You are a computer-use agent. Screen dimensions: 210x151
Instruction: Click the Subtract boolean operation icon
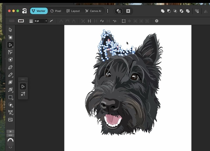[169, 11]
